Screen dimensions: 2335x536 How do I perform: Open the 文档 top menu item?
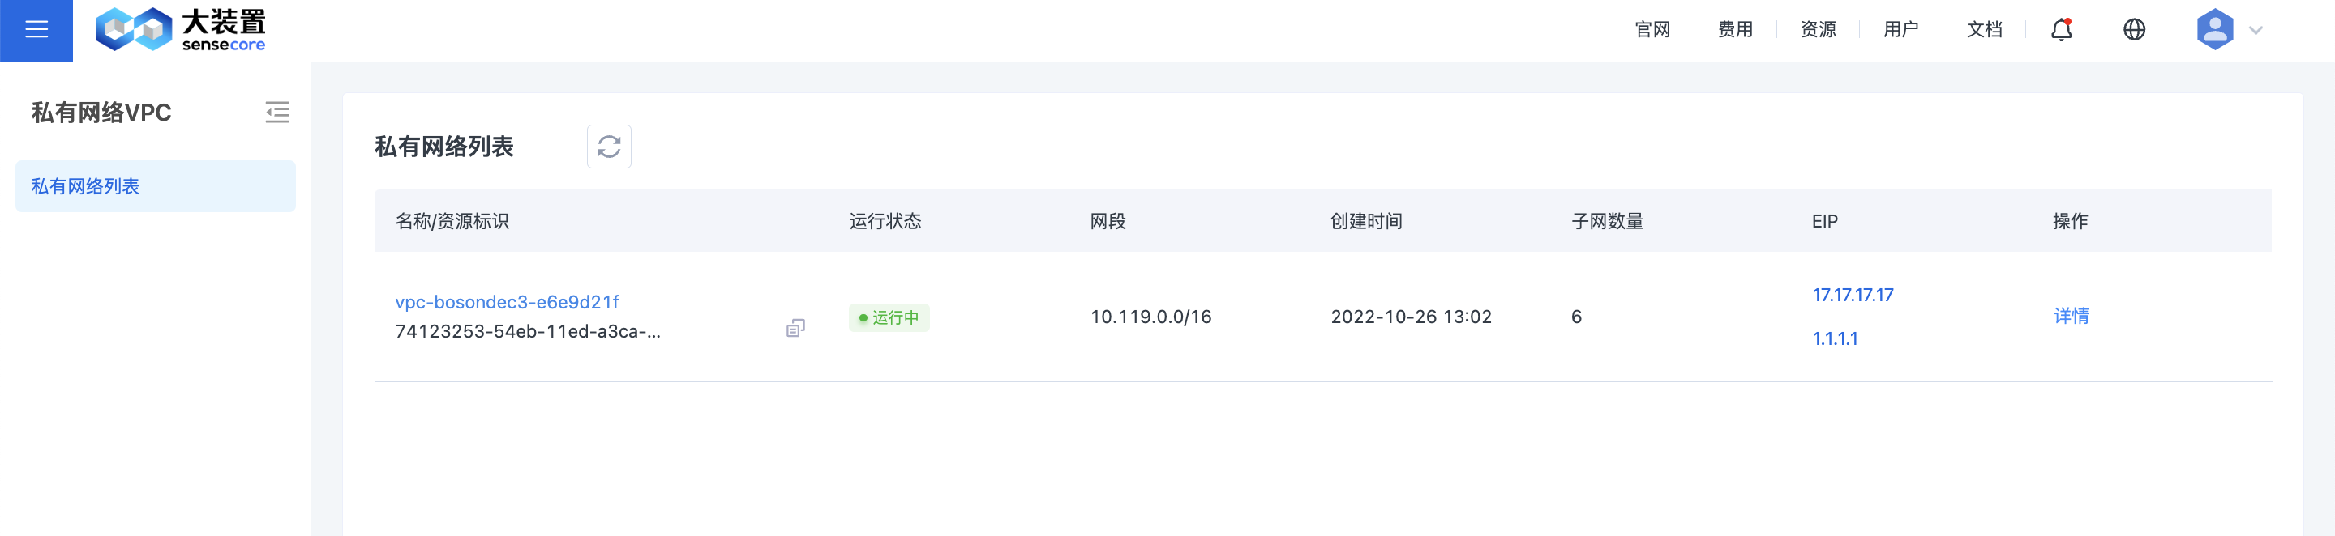(1984, 30)
